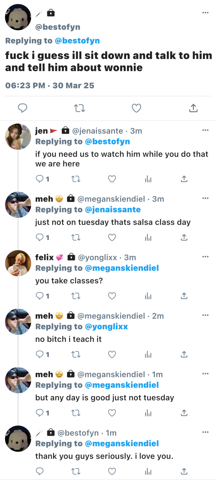
Task: View analytics for "no bitch i teach it"
Action: [148, 354]
